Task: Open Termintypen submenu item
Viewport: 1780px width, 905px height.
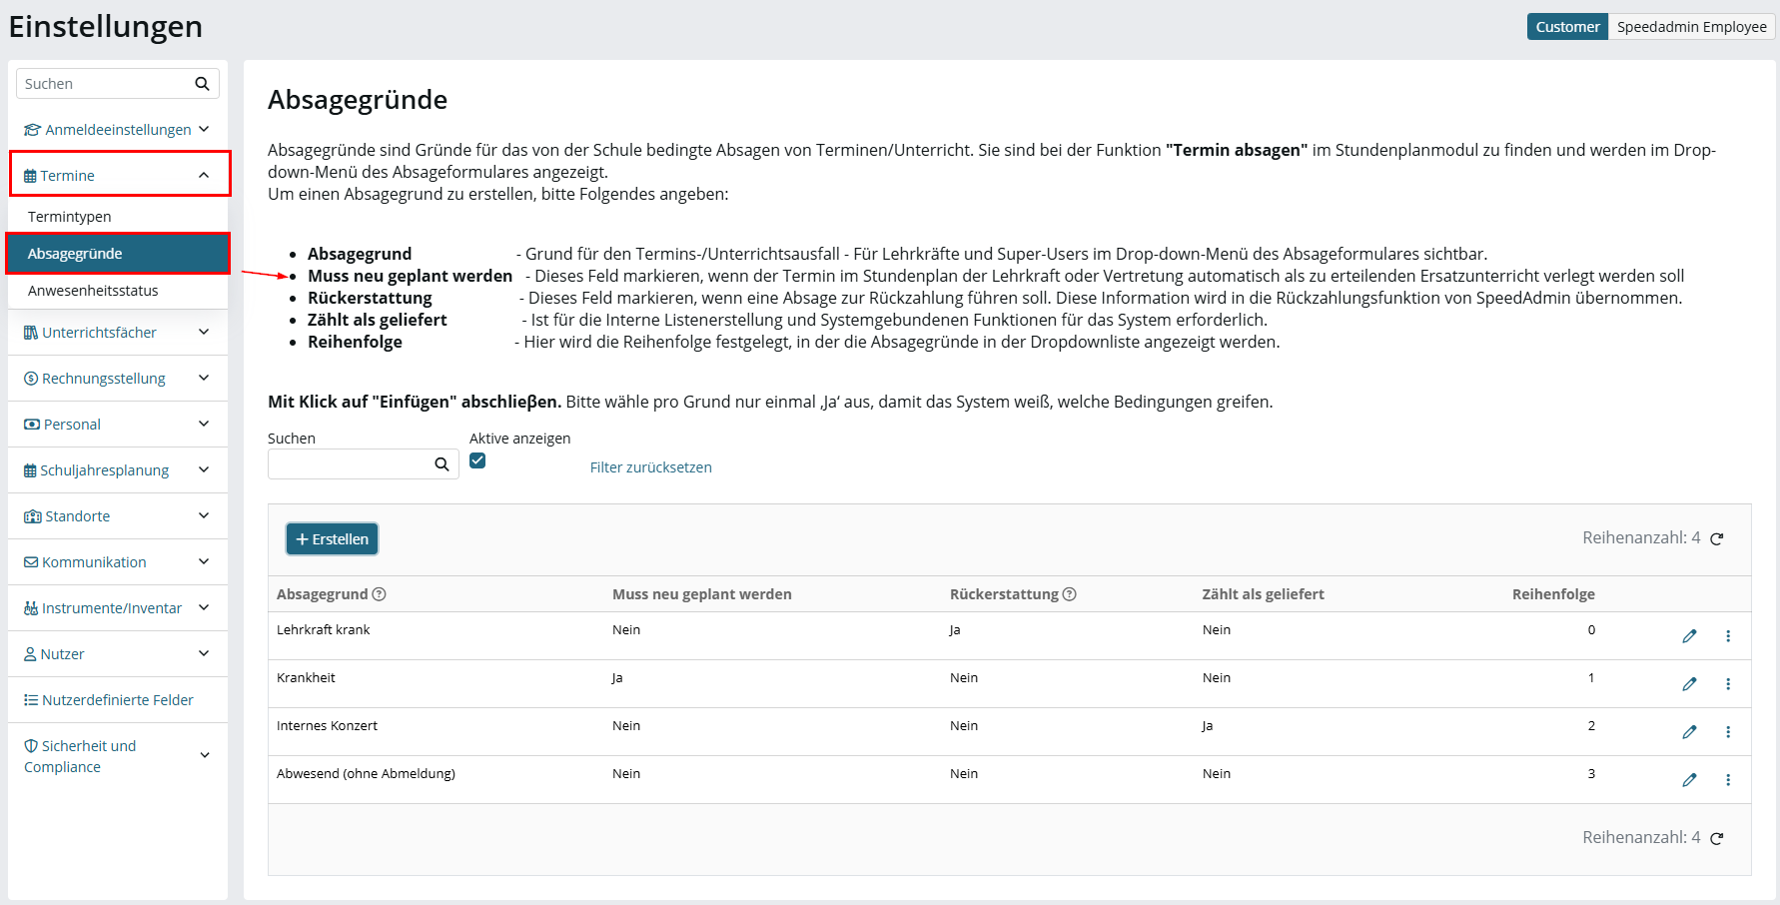Action: 118,217
